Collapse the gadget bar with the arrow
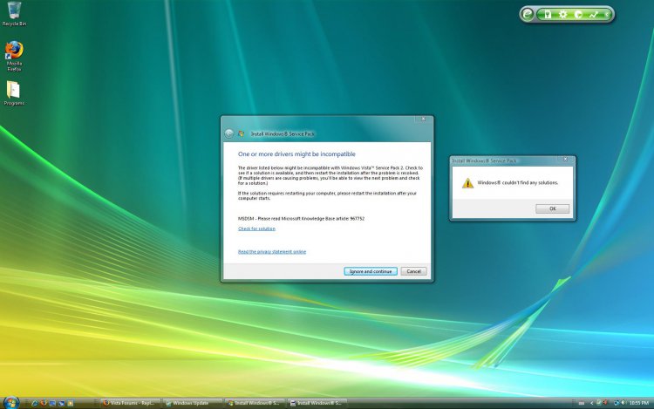 (x=607, y=15)
